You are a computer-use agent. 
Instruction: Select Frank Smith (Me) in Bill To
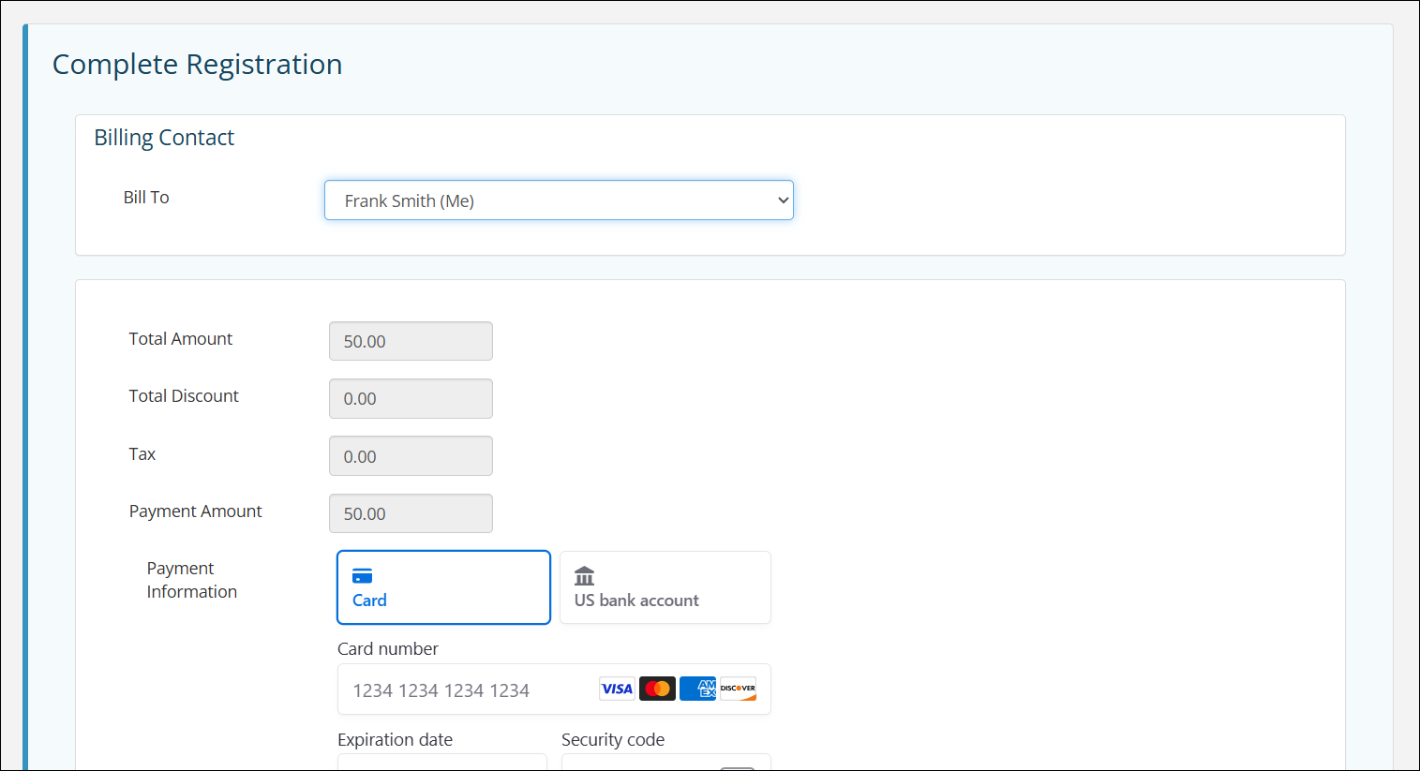tap(559, 200)
